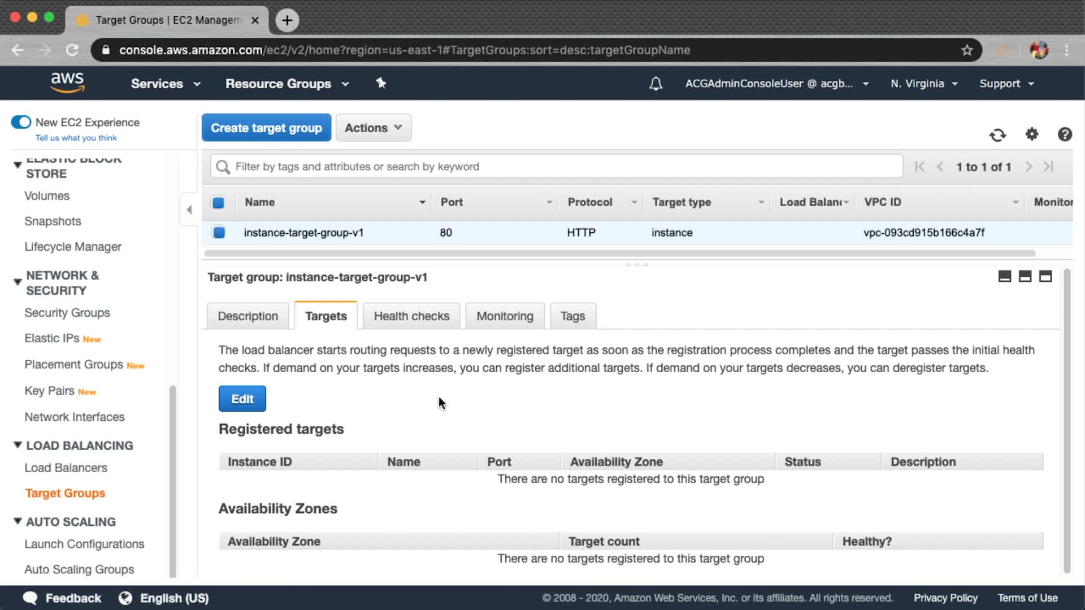Collapse the Load Balancing sidebar section
This screenshot has height=610, width=1085.
click(x=18, y=445)
